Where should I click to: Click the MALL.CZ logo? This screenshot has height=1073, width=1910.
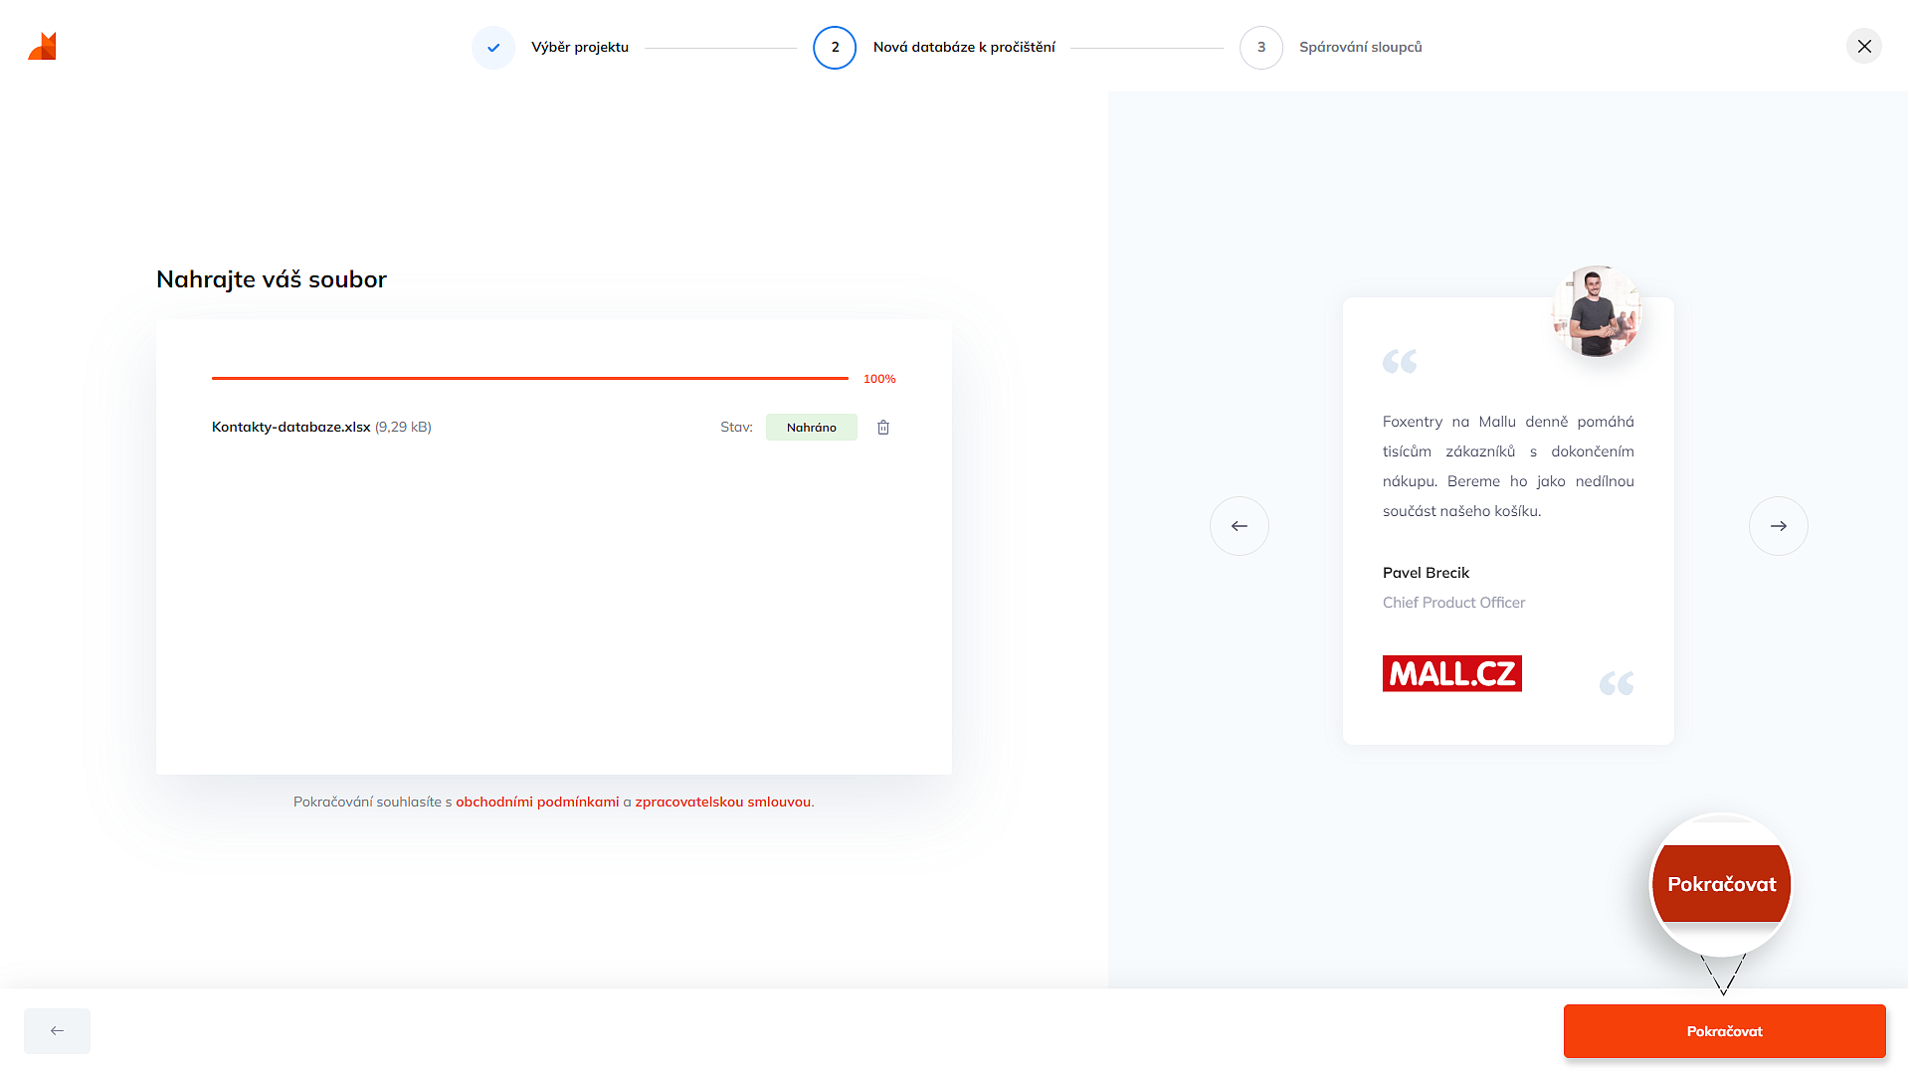pos(1451,674)
